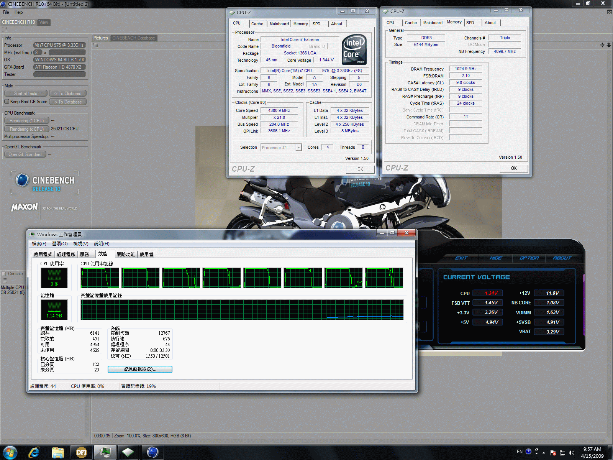Click the MAXON logo
The height and width of the screenshot is (460, 613).
[25, 207]
